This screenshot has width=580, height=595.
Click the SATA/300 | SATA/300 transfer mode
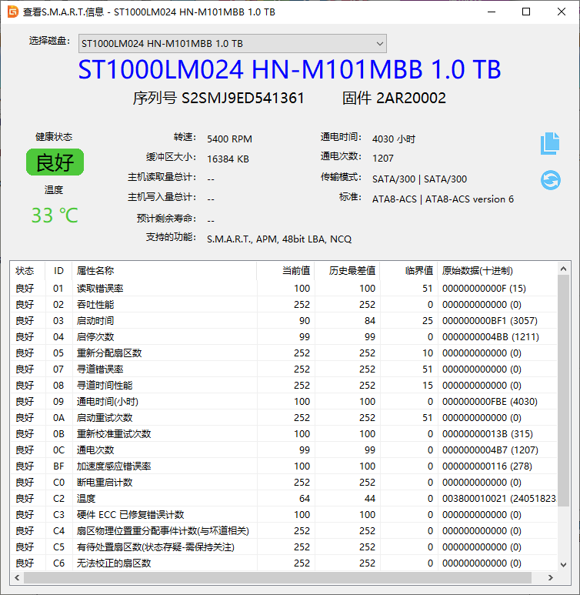click(x=419, y=179)
